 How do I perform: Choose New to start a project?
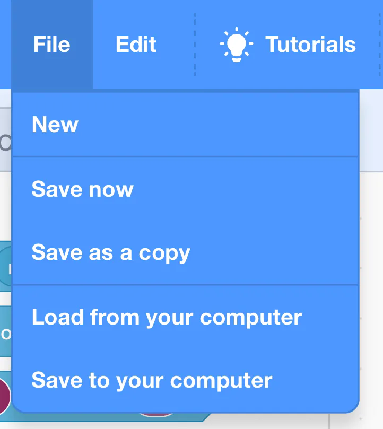point(55,125)
